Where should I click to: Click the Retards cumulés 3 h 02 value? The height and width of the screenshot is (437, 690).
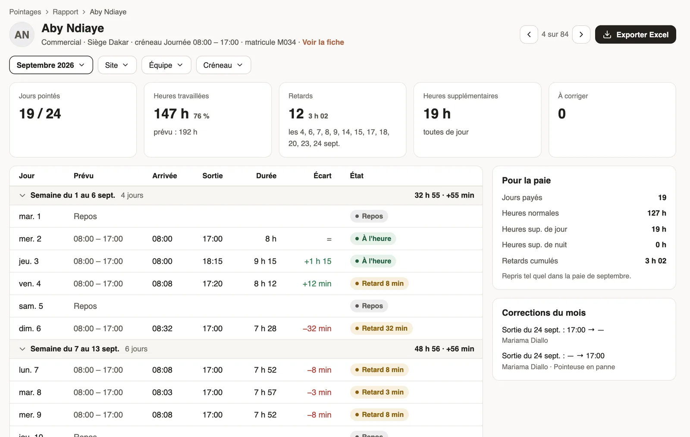[655, 261]
